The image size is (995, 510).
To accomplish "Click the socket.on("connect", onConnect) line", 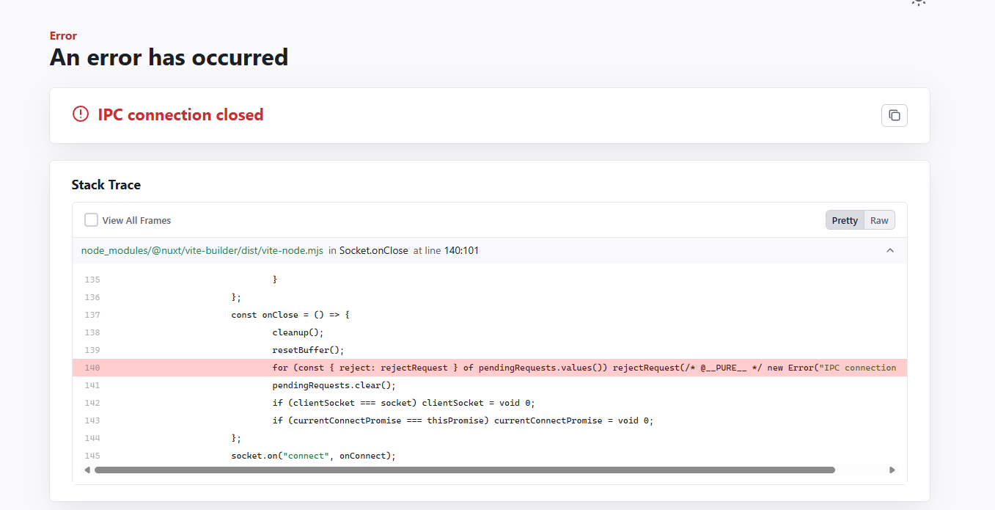I will coord(313,456).
